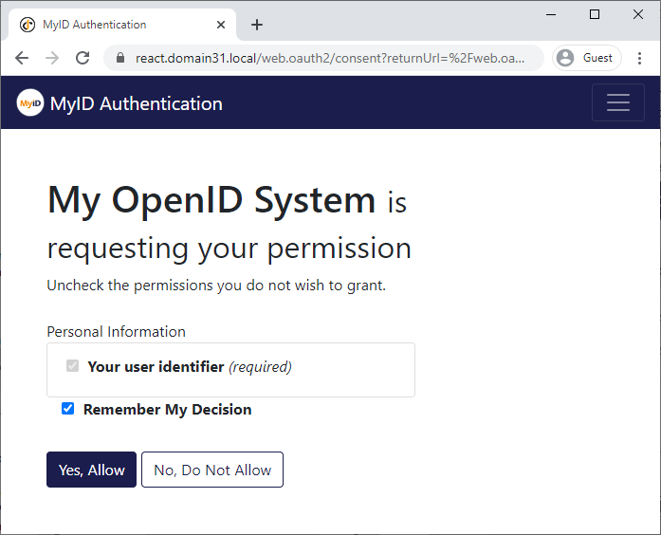Select the MyID Authentication browser tab
This screenshot has width=661, height=535.
(104, 25)
